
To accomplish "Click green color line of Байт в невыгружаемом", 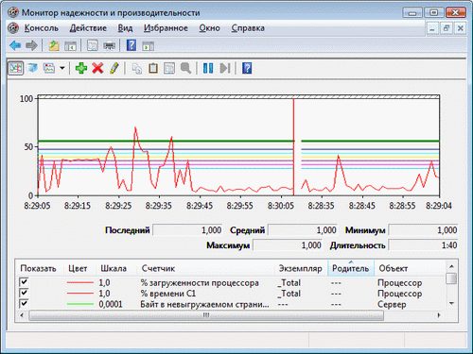I will (x=80, y=304).
